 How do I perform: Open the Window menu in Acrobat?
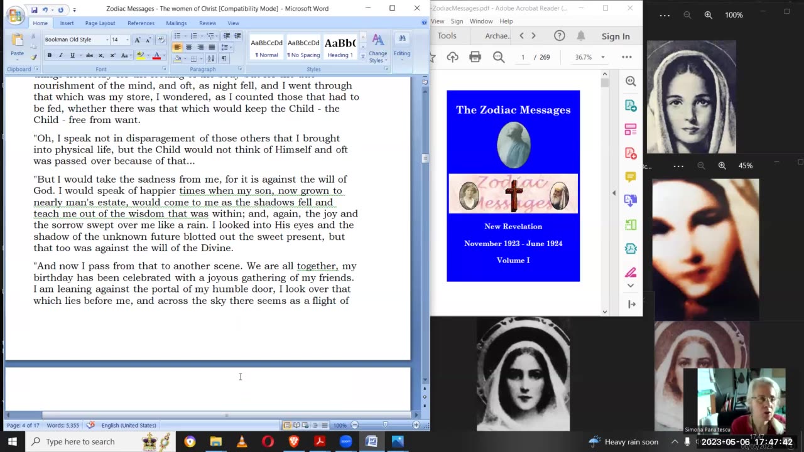point(481,21)
